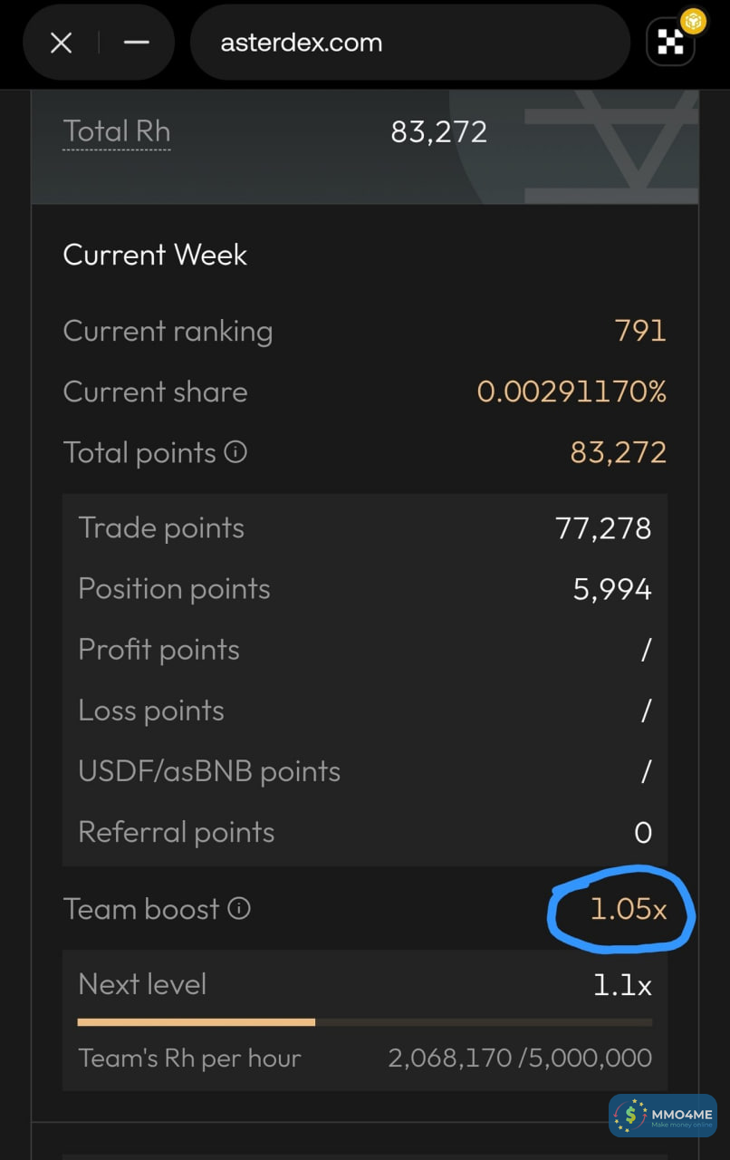
Task: Select the Trade points row
Action: pyautogui.click(x=364, y=528)
